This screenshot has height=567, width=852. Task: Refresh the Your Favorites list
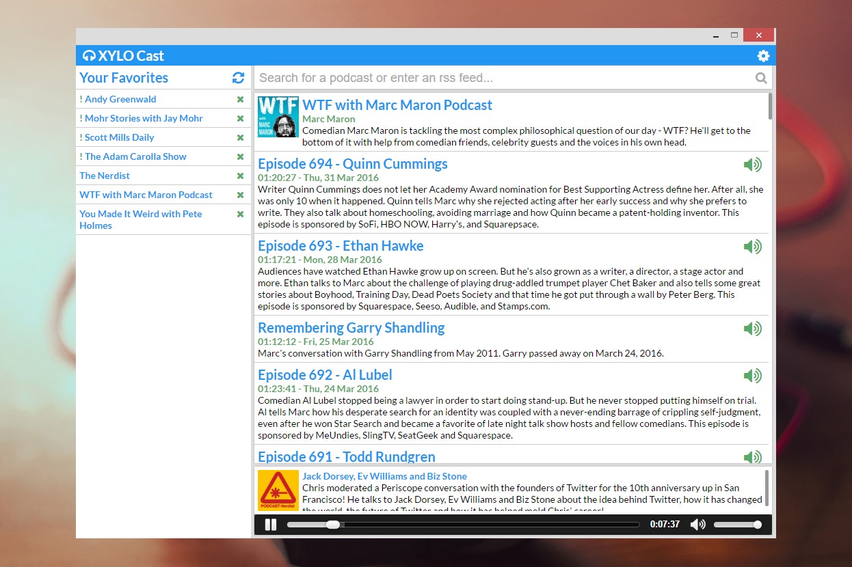pos(238,78)
